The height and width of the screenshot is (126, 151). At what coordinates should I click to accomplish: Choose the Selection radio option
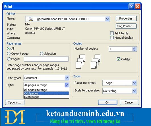tap(42, 54)
